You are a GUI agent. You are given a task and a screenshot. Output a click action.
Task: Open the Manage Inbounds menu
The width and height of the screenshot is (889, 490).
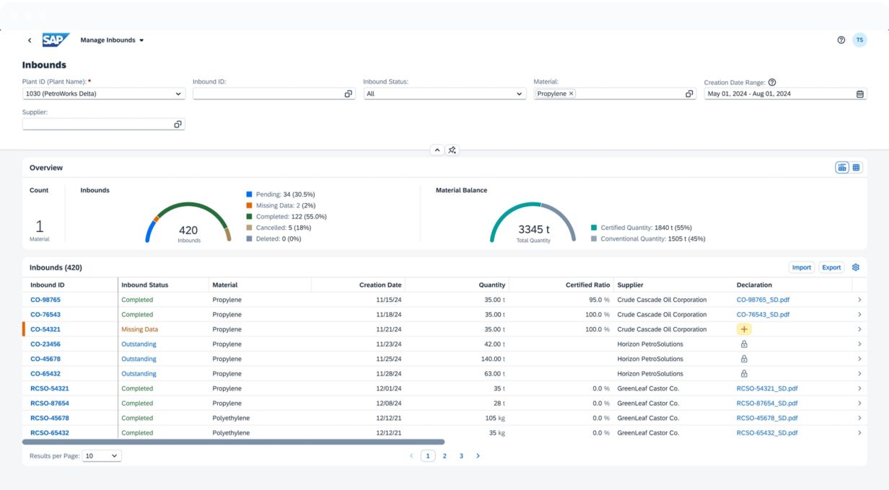tap(112, 40)
